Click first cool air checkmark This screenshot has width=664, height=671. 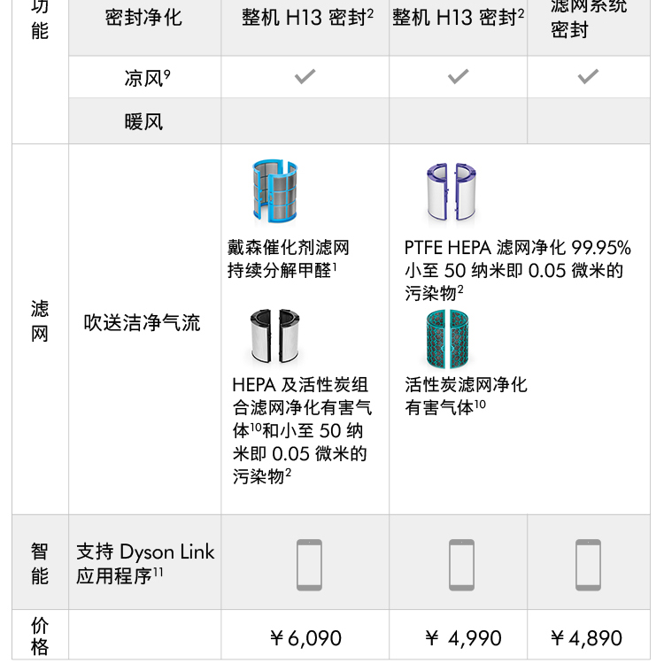coord(305,77)
